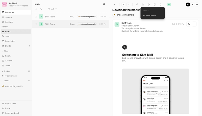
Task: Click Invite in the sidebar
Action: pyautogui.click(x=16, y=108)
